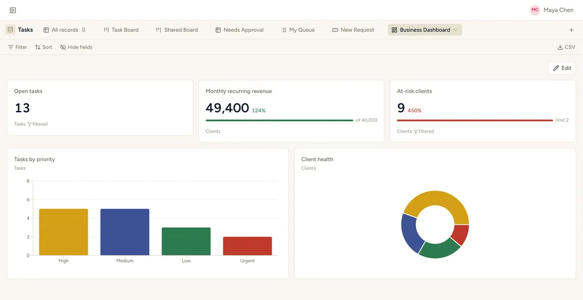Open the Filter options
Screen dimensions: 583x300
tap(18, 47)
